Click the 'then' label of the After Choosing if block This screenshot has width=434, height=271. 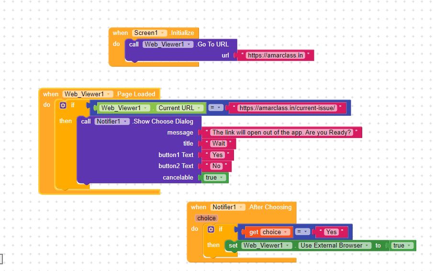[x=213, y=245]
